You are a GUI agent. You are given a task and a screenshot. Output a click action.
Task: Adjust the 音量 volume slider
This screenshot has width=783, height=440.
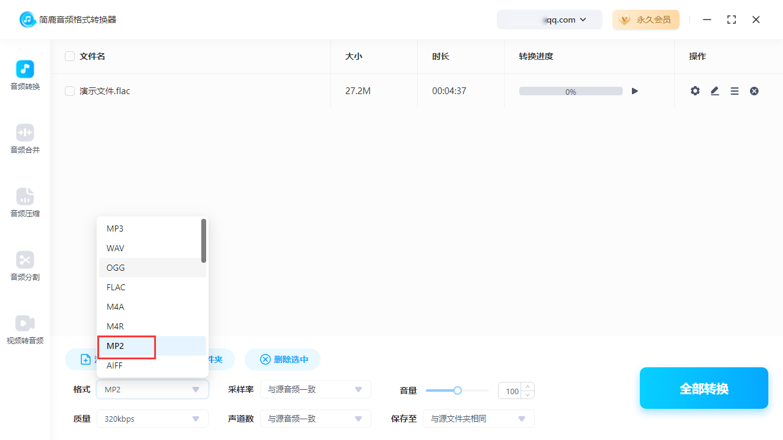pyautogui.click(x=457, y=391)
